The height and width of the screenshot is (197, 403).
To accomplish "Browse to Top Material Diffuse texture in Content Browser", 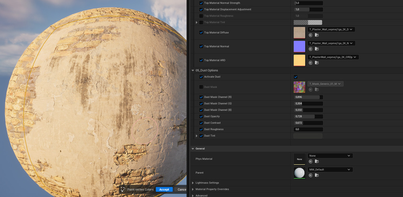I will pos(317,35).
